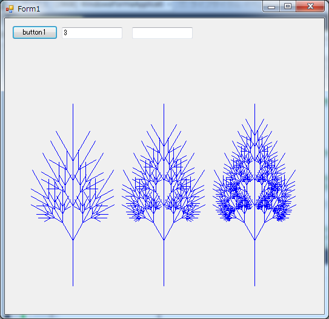329x319 pixels.
Task: Click the lowest fork of right tree
Action: pyautogui.click(x=254, y=240)
